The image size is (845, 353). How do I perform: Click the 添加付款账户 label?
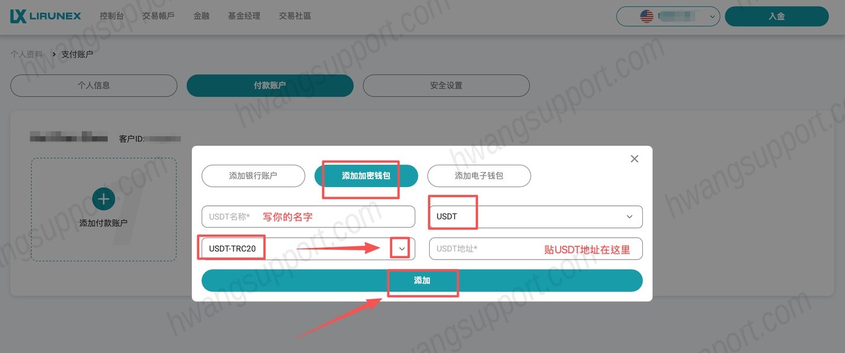(x=104, y=223)
